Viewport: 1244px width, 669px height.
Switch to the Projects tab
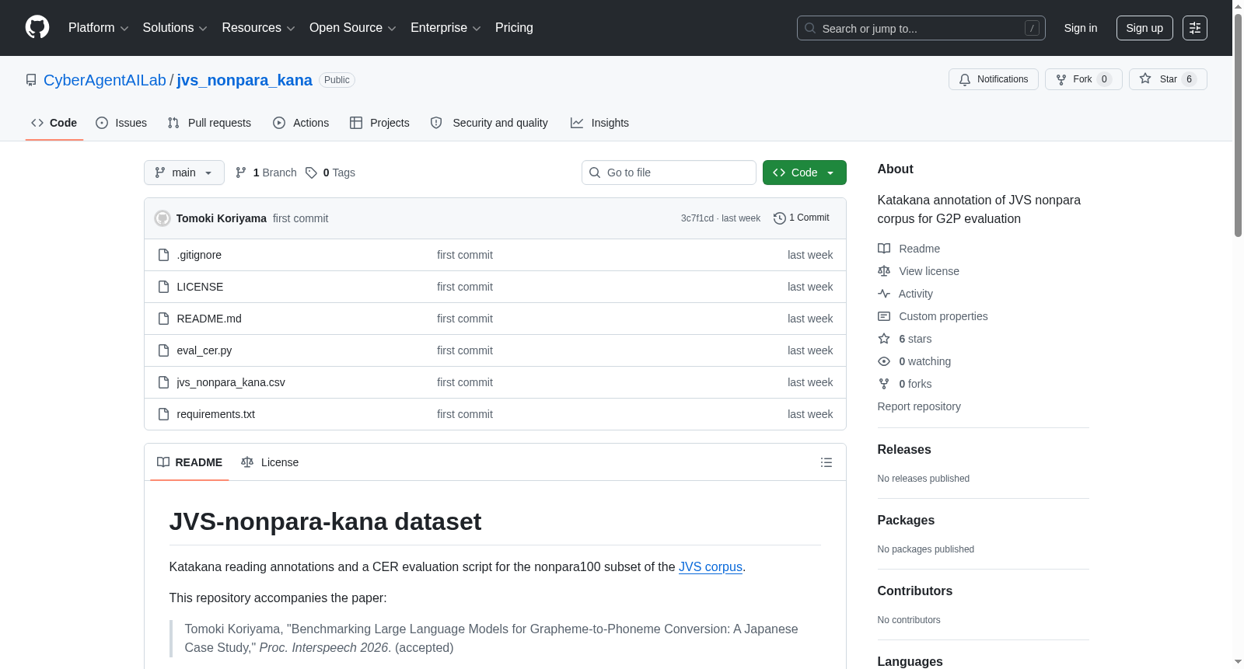click(x=379, y=123)
